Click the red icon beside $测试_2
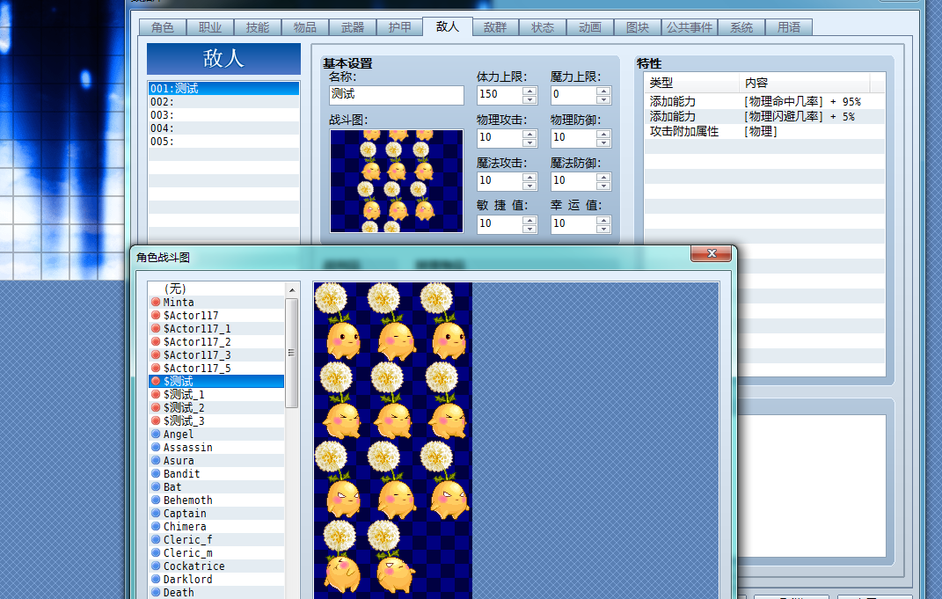The height and width of the screenshot is (599, 942). [x=156, y=408]
